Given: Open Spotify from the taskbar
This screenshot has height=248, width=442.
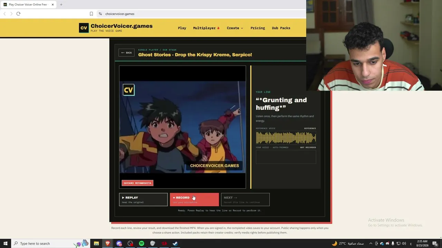Looking at the screenshot, I should point(142,244).
